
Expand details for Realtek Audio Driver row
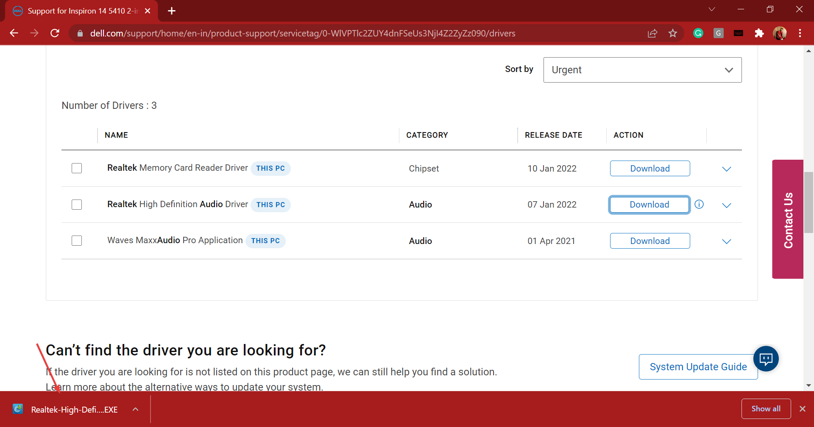point(727,205)
